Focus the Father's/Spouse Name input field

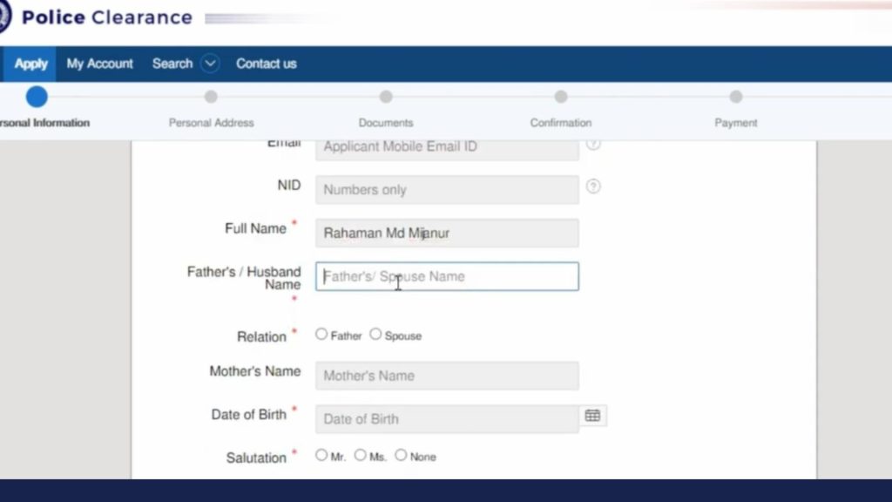click(x=447, y=276)
